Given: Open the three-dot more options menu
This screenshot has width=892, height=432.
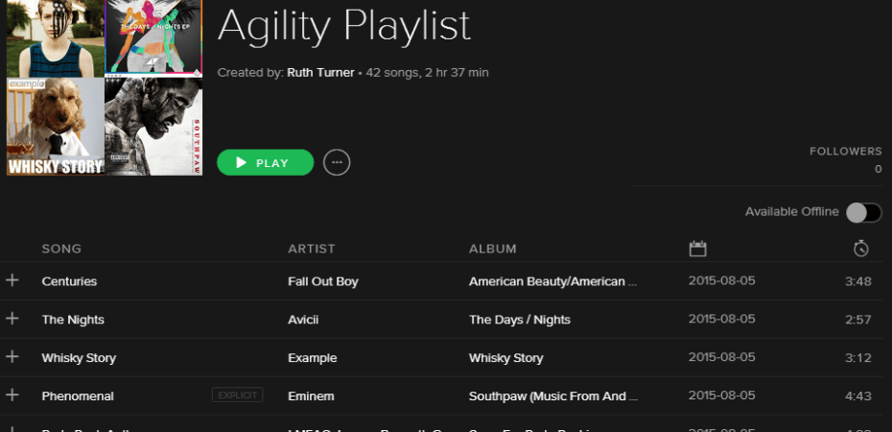Looking at the screenshot, I should (337, 163).
